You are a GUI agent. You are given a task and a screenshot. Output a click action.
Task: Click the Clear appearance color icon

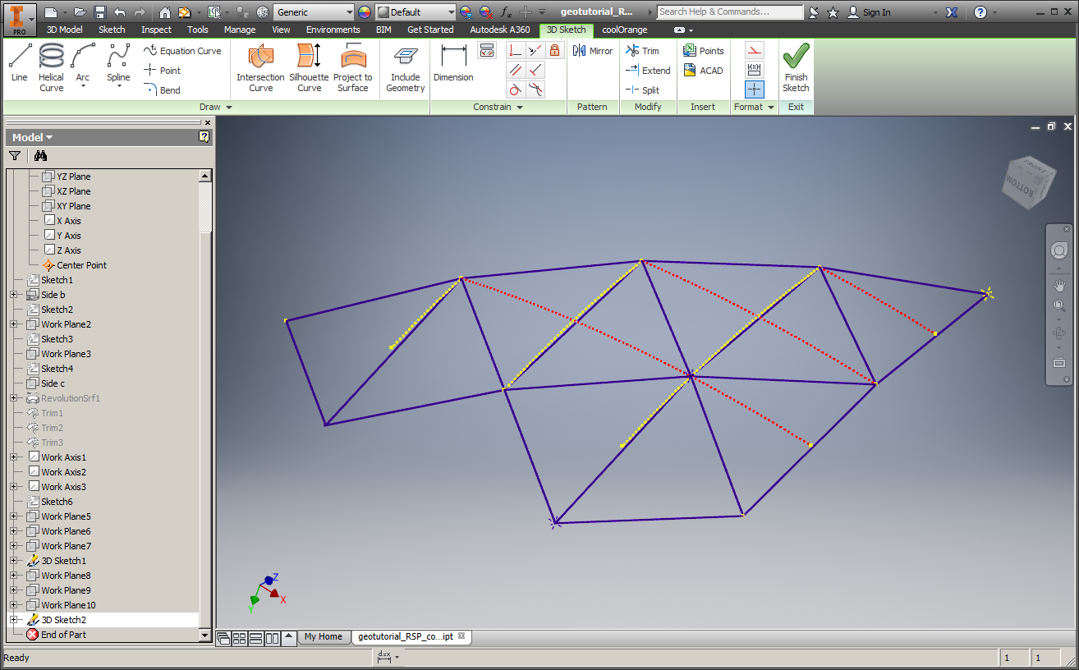[x=485, y=12]
